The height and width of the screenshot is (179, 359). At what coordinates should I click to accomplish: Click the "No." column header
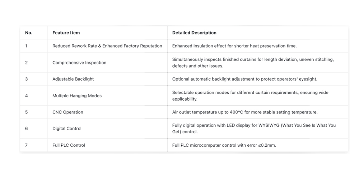point(29,33)
